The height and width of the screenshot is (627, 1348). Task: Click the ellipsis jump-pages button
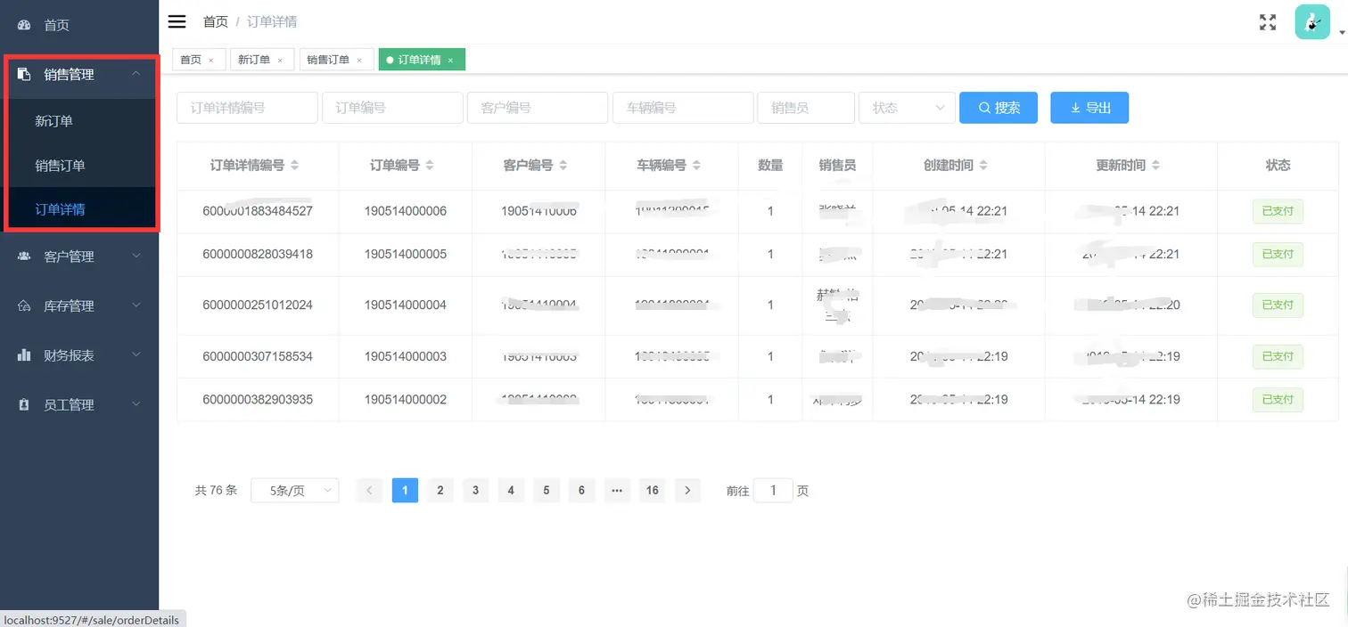(617, 491)
